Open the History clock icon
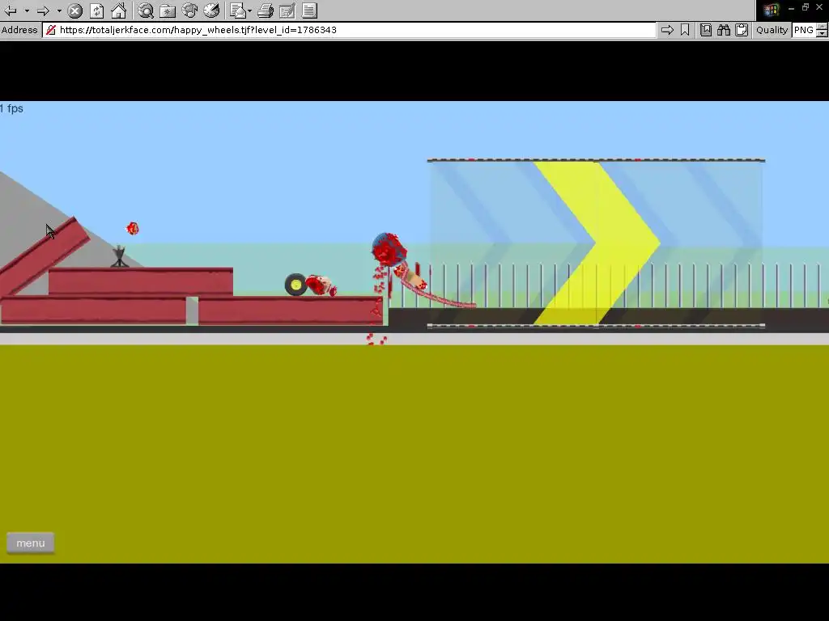829x621 pixels. pyautogui.click(x=211, y=11)
